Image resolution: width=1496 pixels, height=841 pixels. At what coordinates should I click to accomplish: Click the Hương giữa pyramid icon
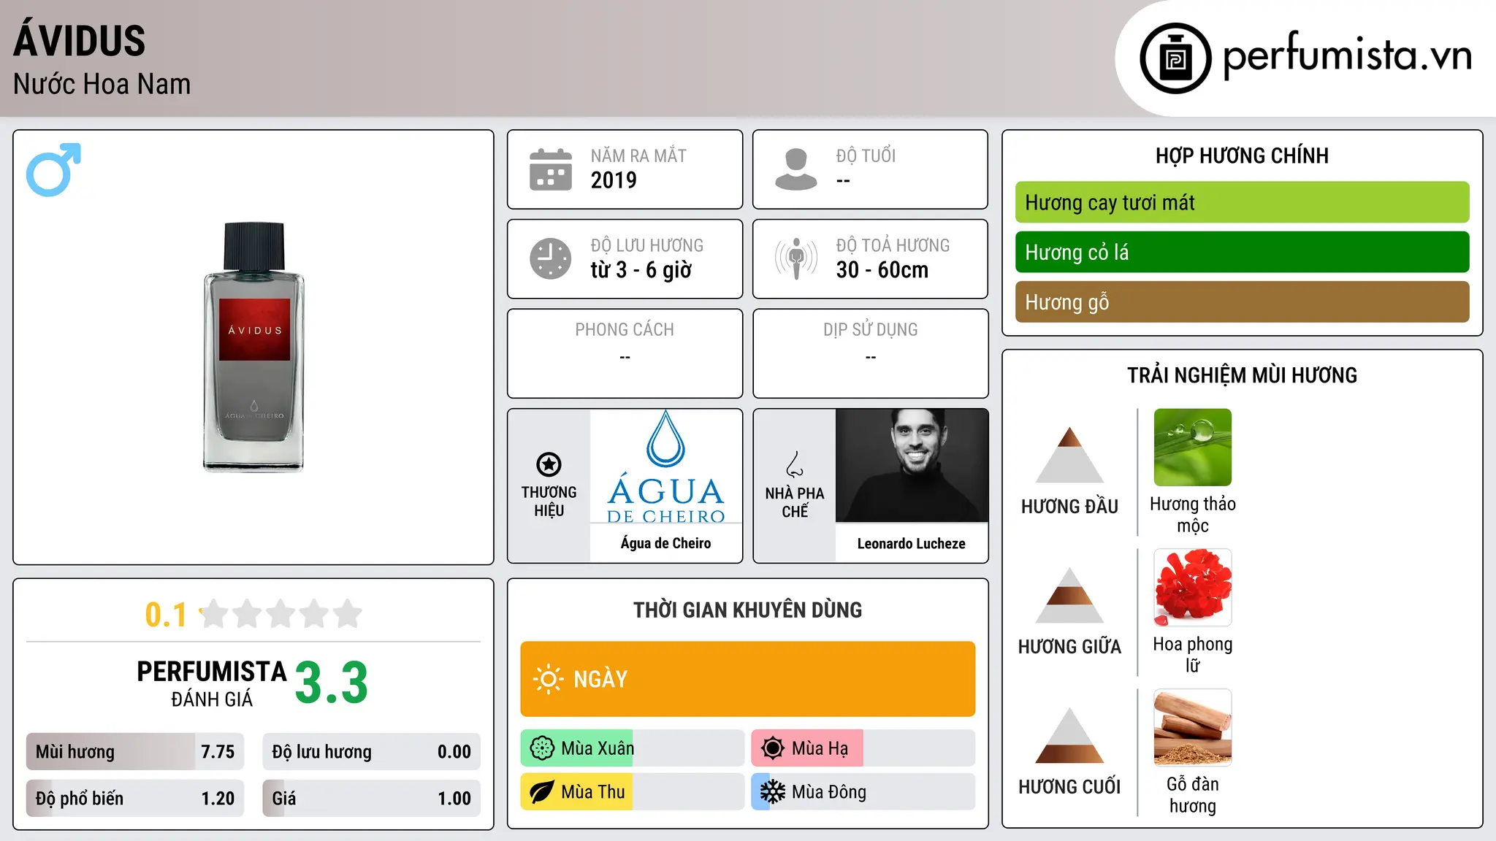pyautogui.click(x=1069, y=595)
